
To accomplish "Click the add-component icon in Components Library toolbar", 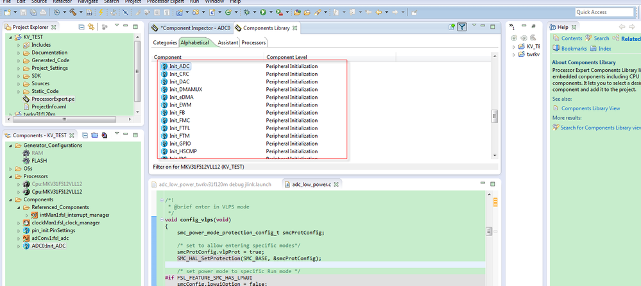I will [x=452, y=28].
